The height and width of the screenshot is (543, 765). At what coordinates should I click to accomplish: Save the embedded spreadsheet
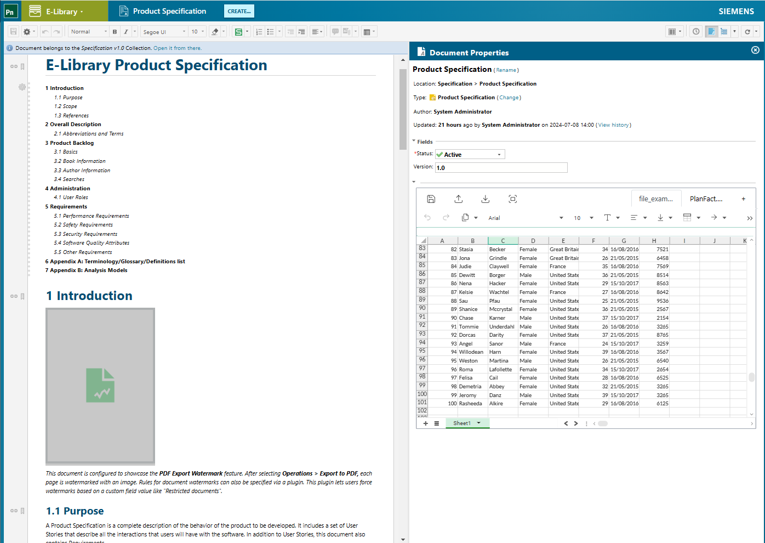(431, 199)
